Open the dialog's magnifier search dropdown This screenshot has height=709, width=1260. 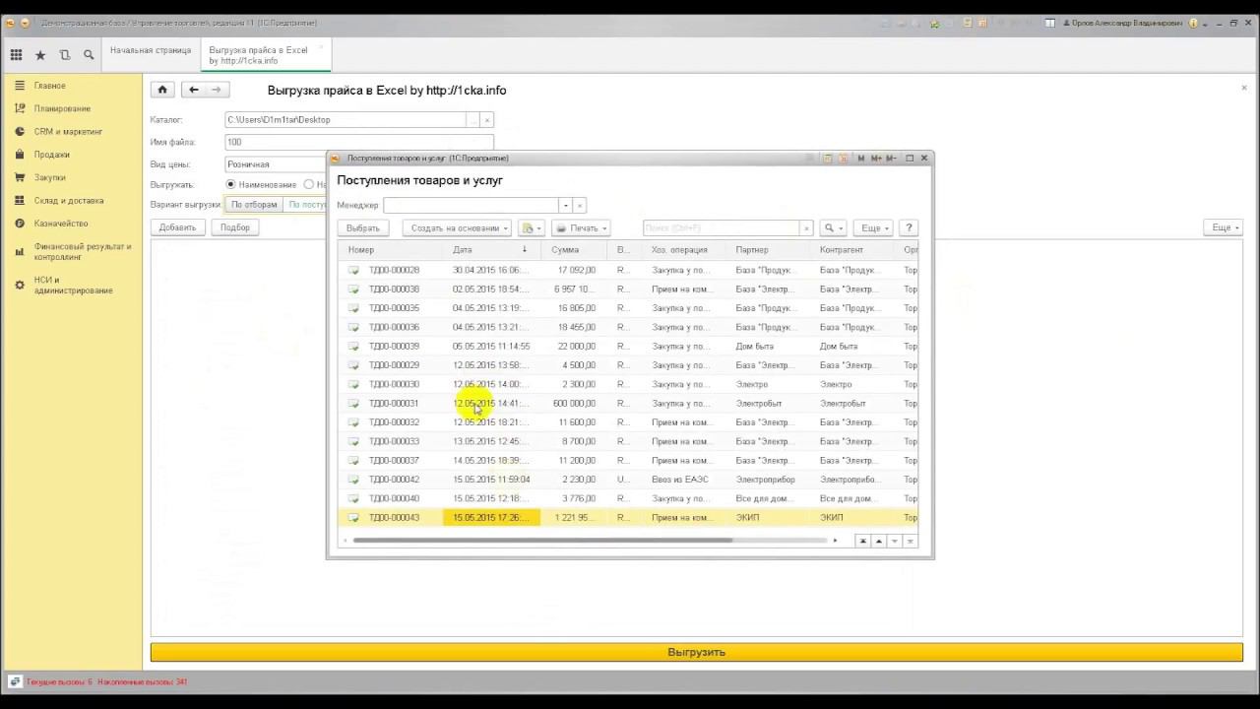click(x=834, y=228)
